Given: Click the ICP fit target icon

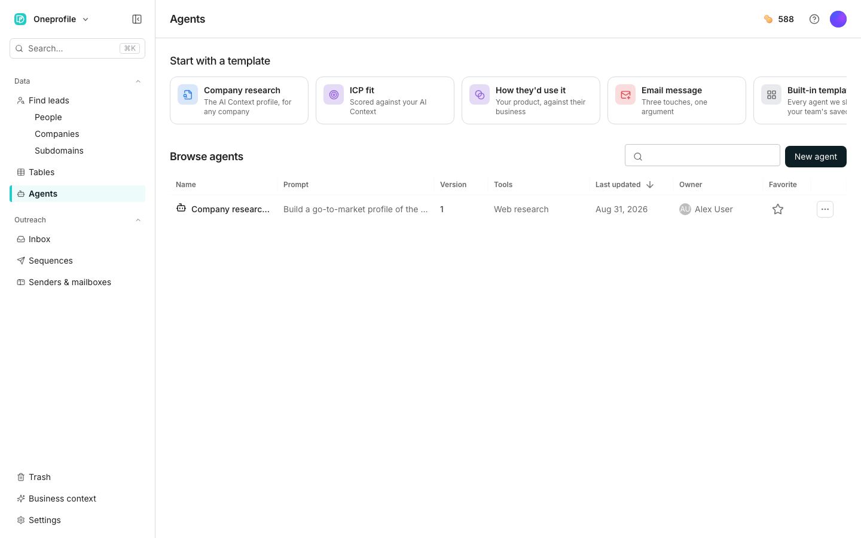Looking at the screenshot, I should pyautogui.click(x=334, y=94).
